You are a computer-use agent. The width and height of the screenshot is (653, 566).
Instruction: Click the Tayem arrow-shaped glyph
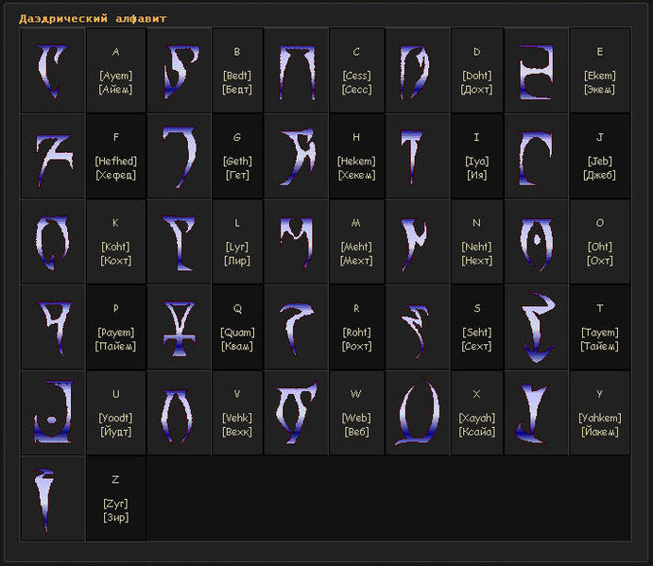[537, 326]
